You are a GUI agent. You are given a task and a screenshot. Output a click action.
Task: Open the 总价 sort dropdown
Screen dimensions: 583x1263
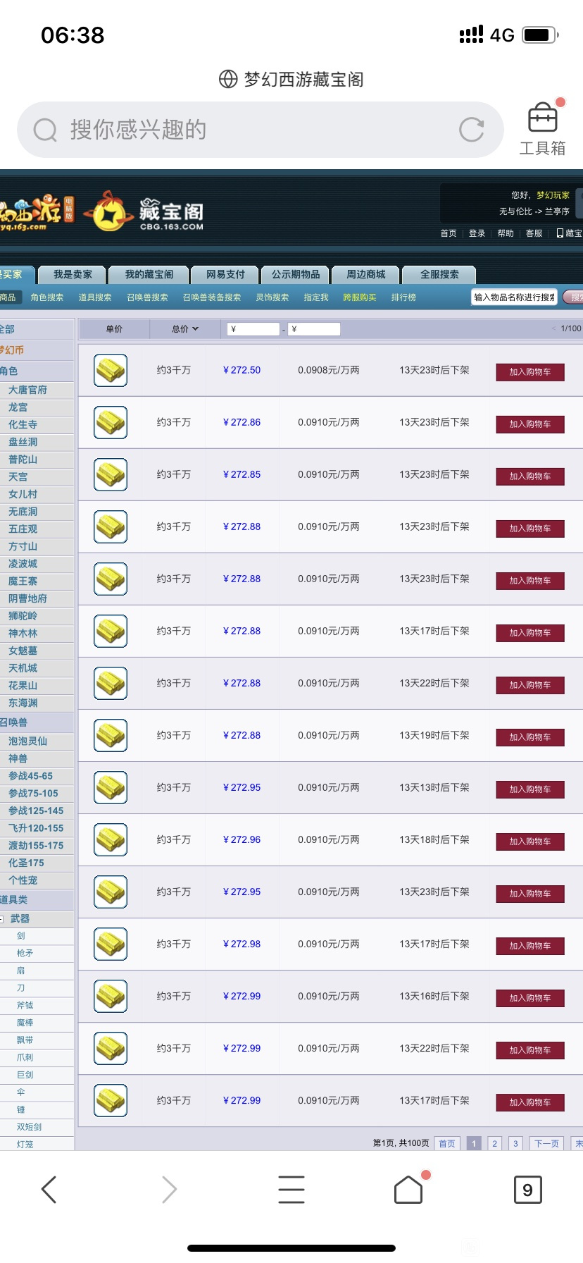pyautogui.click(x=185, y=329)
